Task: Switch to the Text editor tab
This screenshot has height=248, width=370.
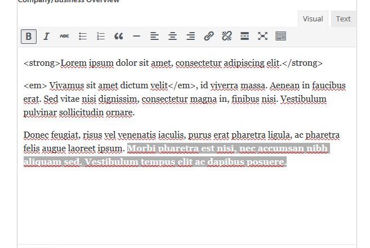Action: click(x=344, y=19)
